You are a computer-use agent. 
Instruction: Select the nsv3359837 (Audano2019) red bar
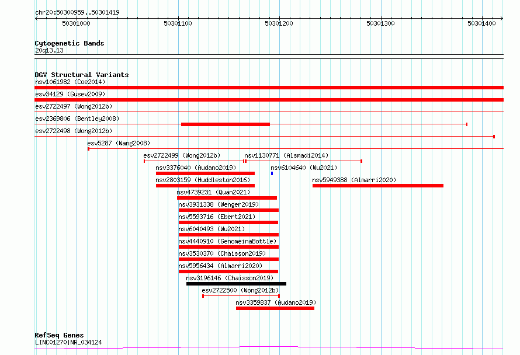(x=275, y=308)
